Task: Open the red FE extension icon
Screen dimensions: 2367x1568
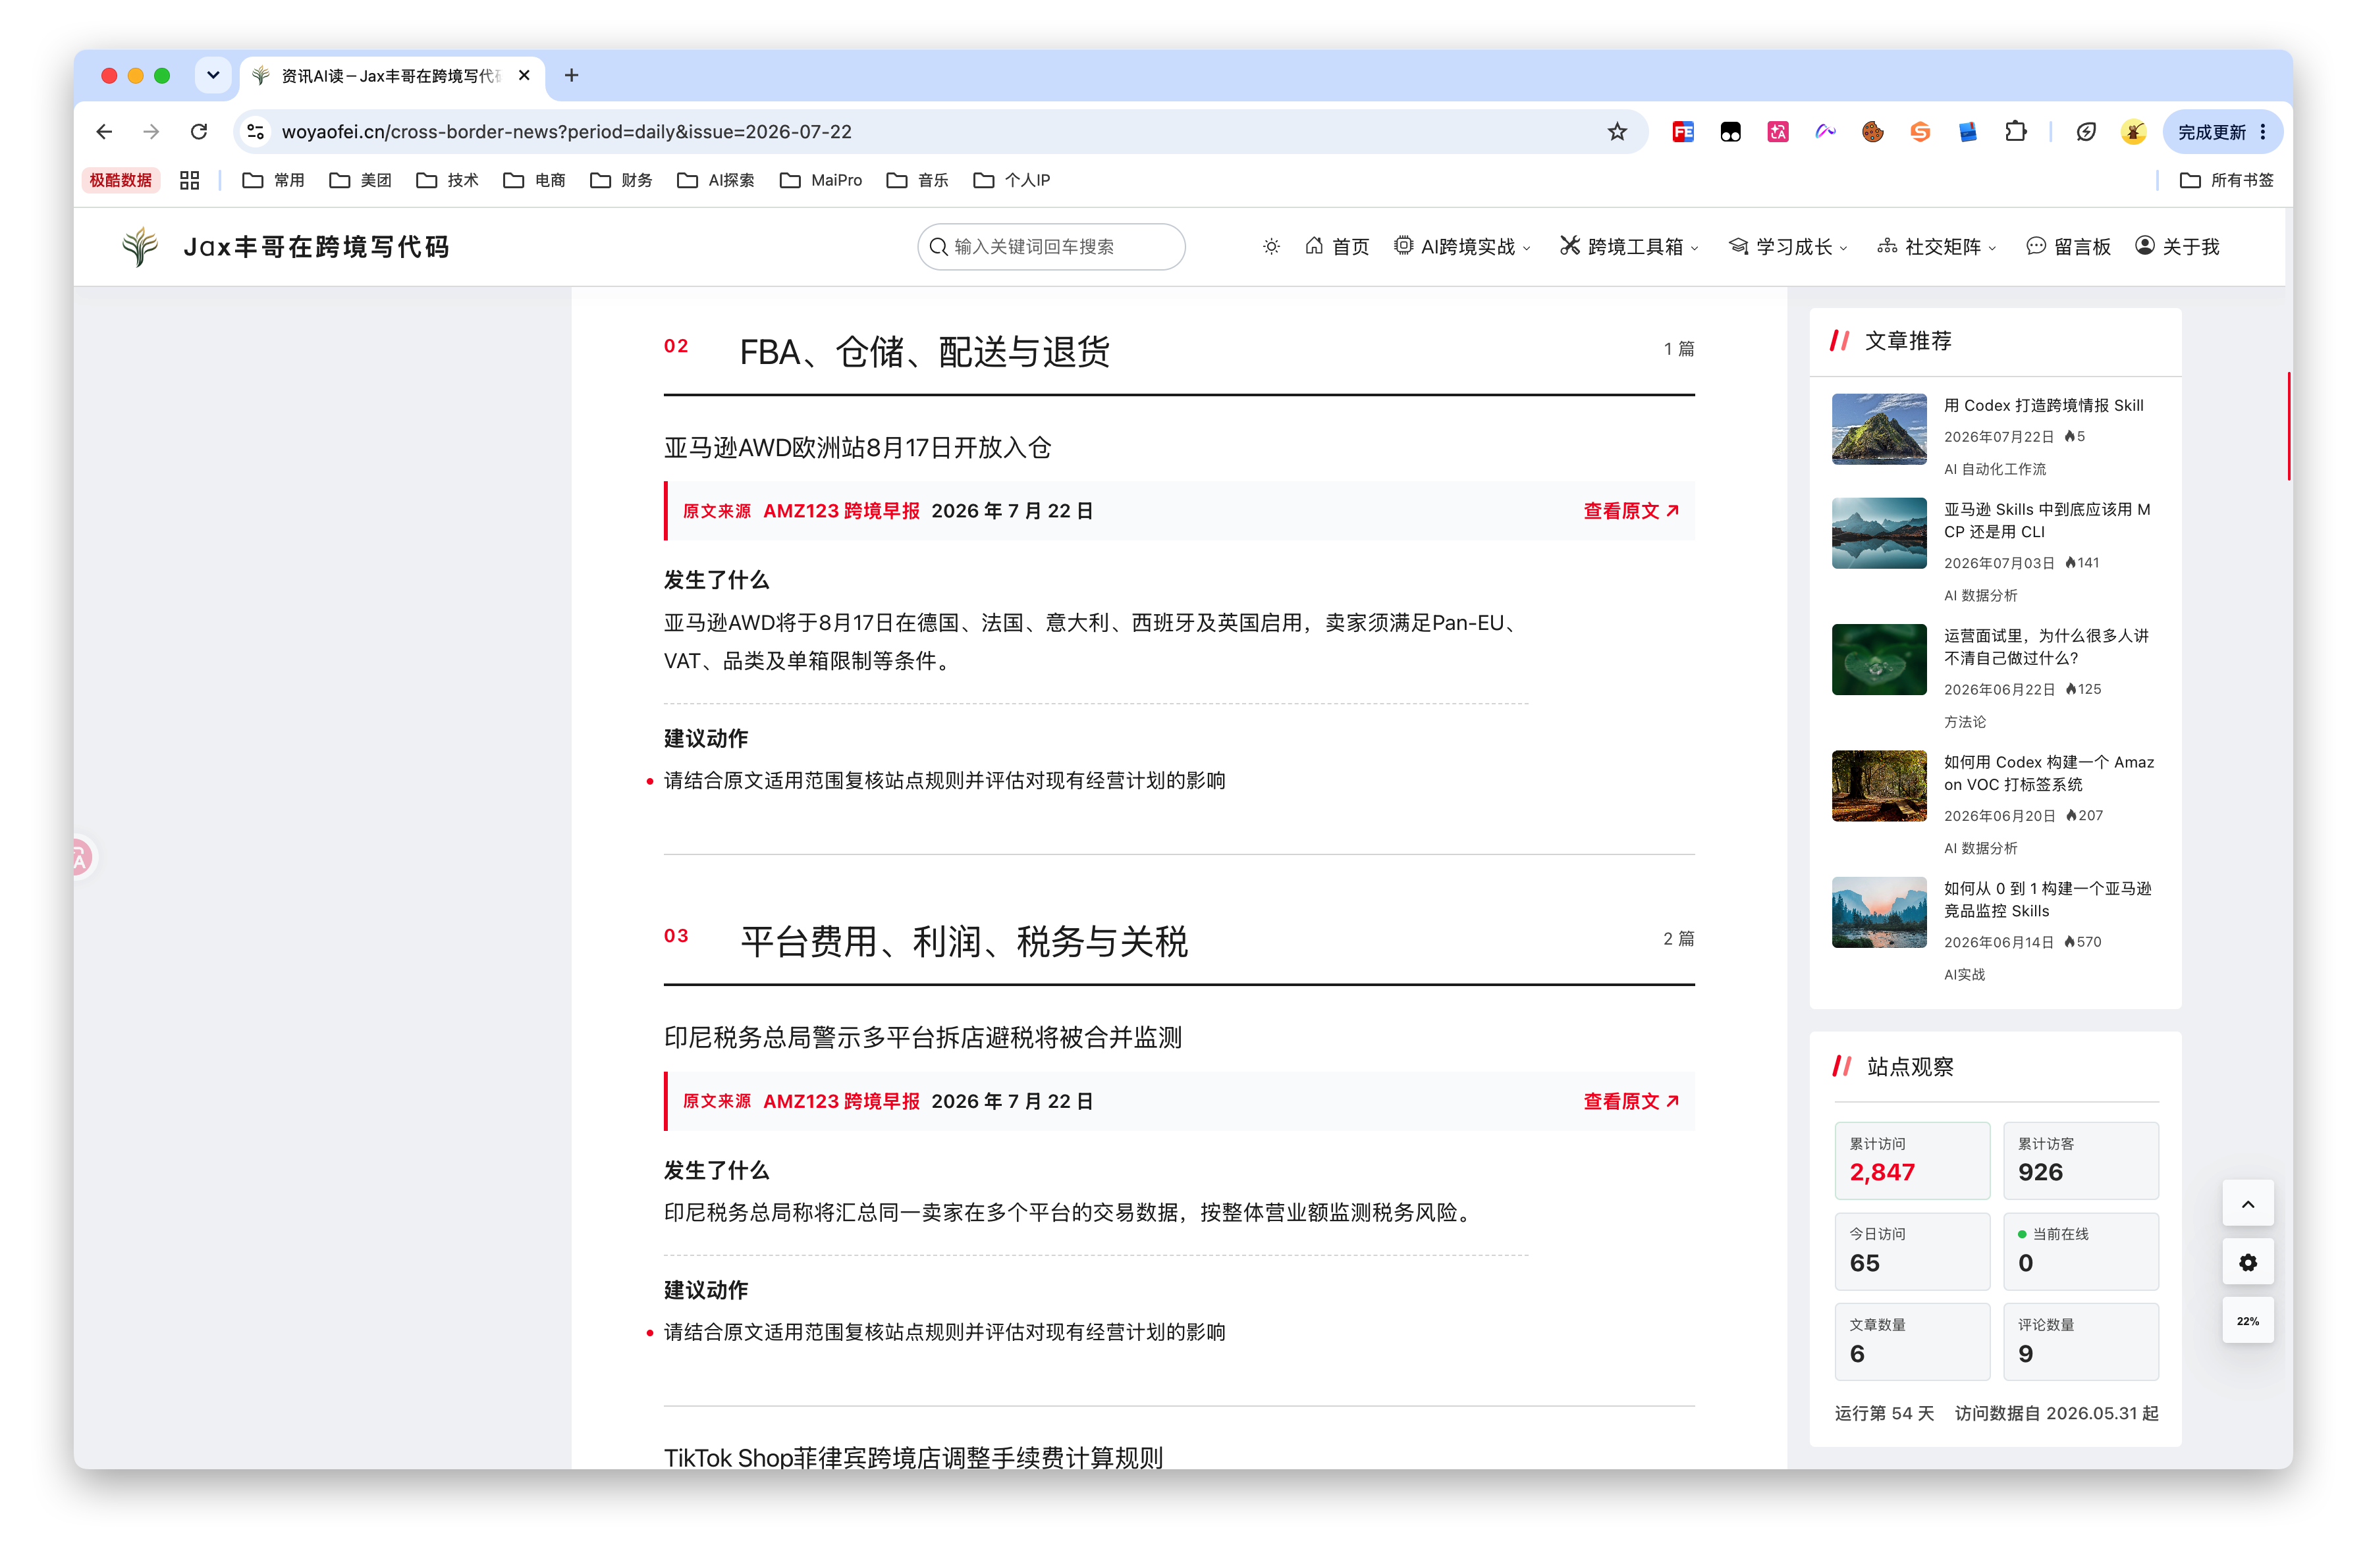Action: pyautogui.click(x=1683, y=132)
